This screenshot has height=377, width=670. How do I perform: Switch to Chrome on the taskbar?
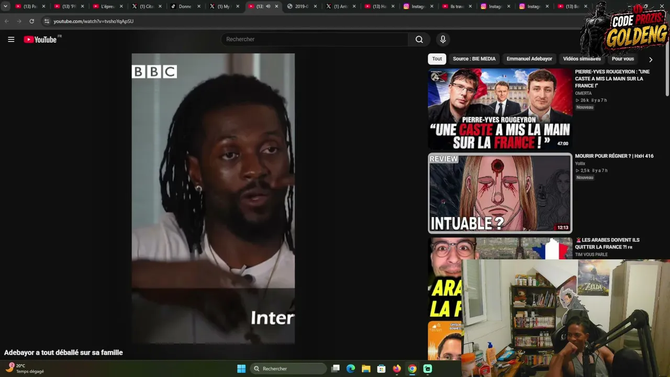412,369
